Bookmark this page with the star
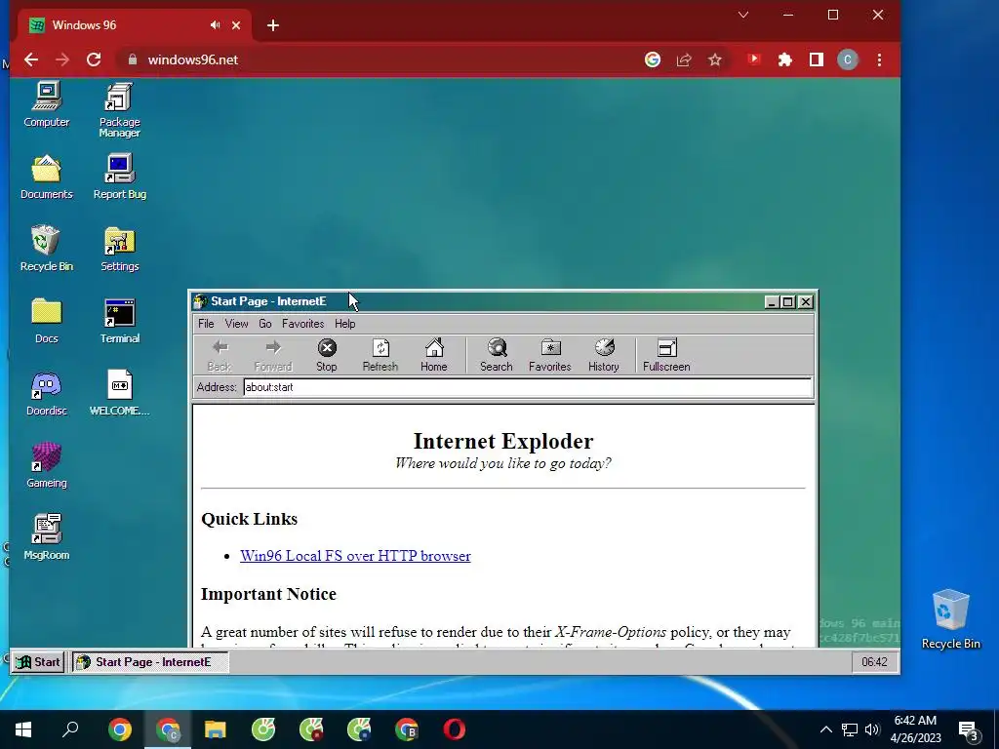 [x=715, y=59]
